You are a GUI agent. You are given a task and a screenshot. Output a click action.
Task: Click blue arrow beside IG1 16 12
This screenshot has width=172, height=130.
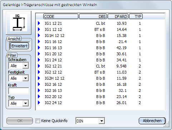coord(39,42)
